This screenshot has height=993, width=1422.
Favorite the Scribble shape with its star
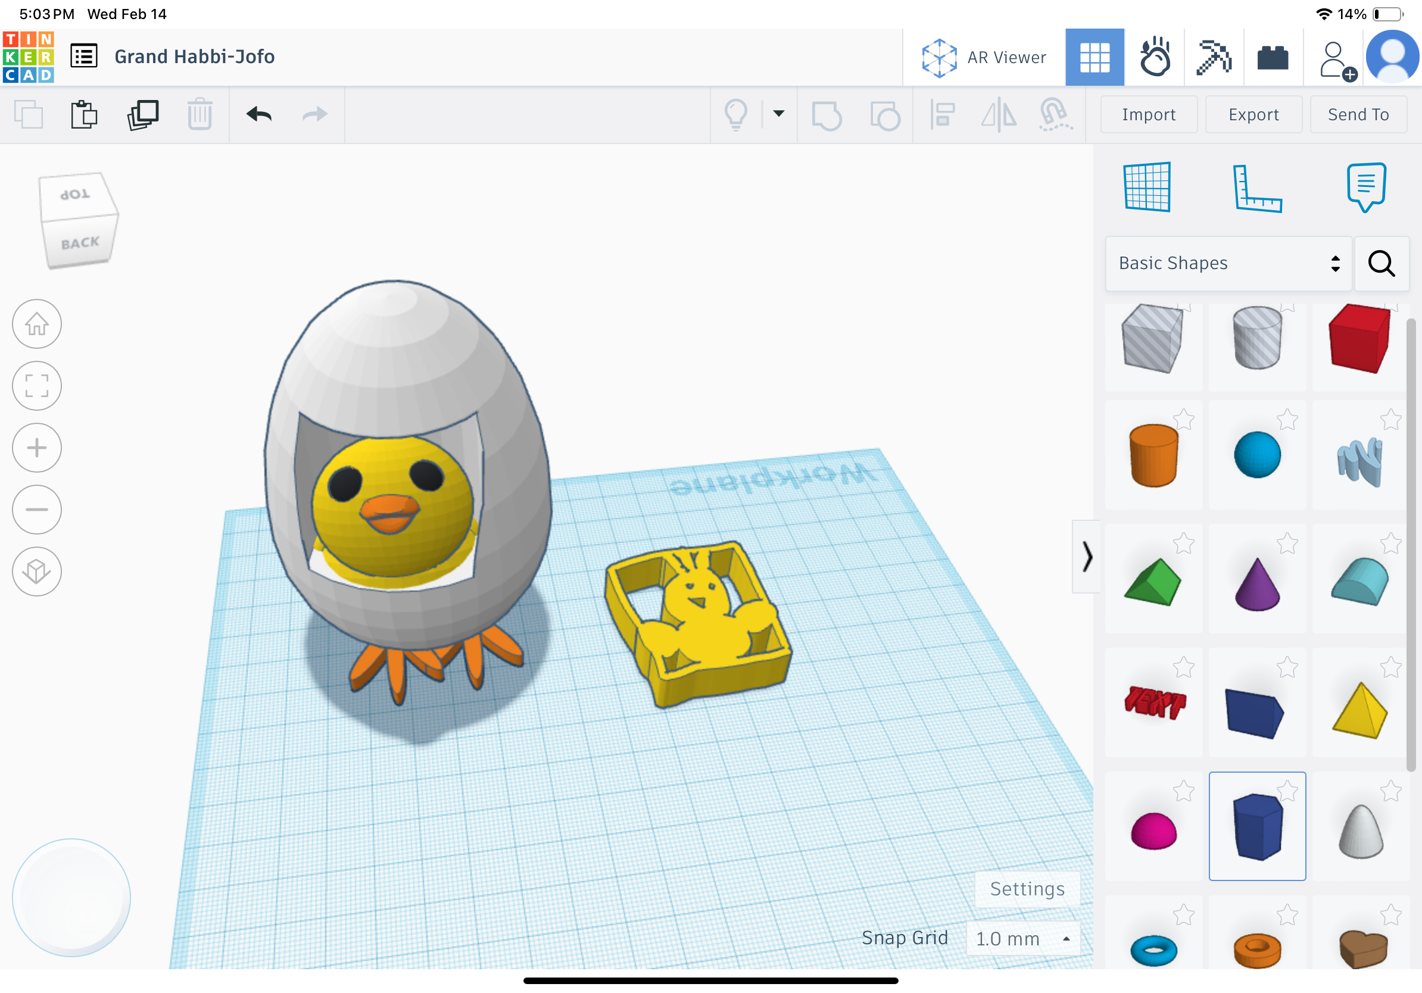click(x=1390, y=420)
